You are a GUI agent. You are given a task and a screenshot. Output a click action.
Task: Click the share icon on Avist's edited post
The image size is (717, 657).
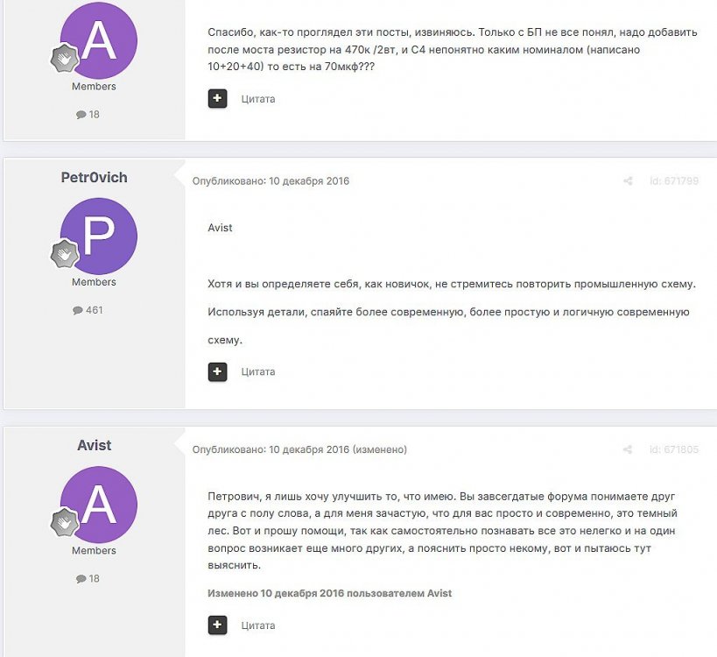[x=628, y=449]
